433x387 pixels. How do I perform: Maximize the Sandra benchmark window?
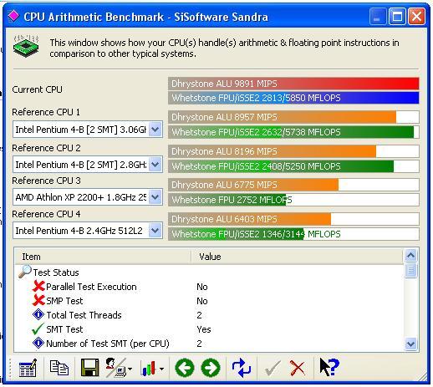pos(397,16)
